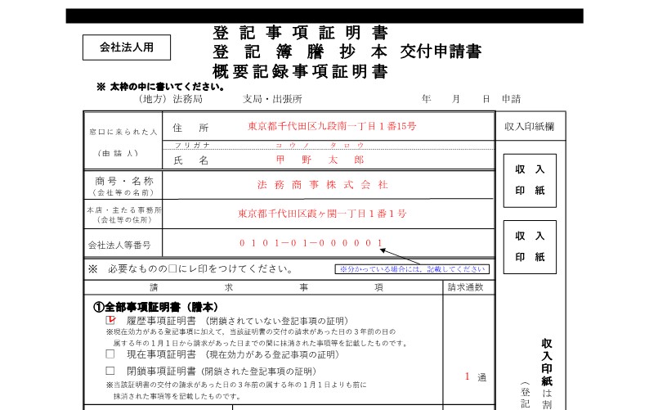Click the 商号・名称 row label
Image resolution: width=649 pixels, height=410 pixels.
(x=124, y=181)
